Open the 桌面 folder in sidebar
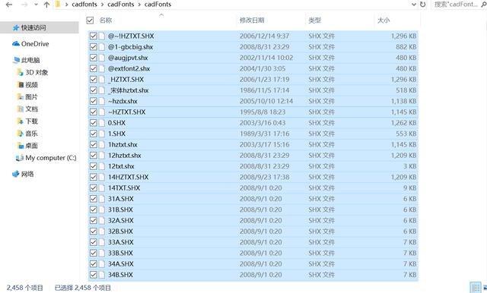 [x=27, y=146]
